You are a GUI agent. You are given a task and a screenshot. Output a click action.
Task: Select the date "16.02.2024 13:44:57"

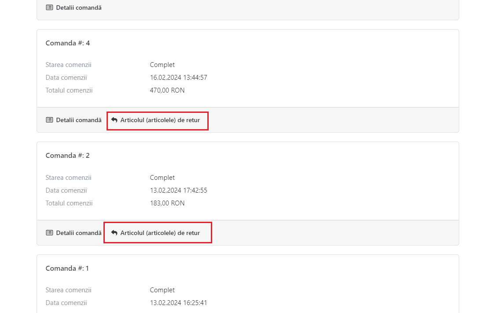178,78
